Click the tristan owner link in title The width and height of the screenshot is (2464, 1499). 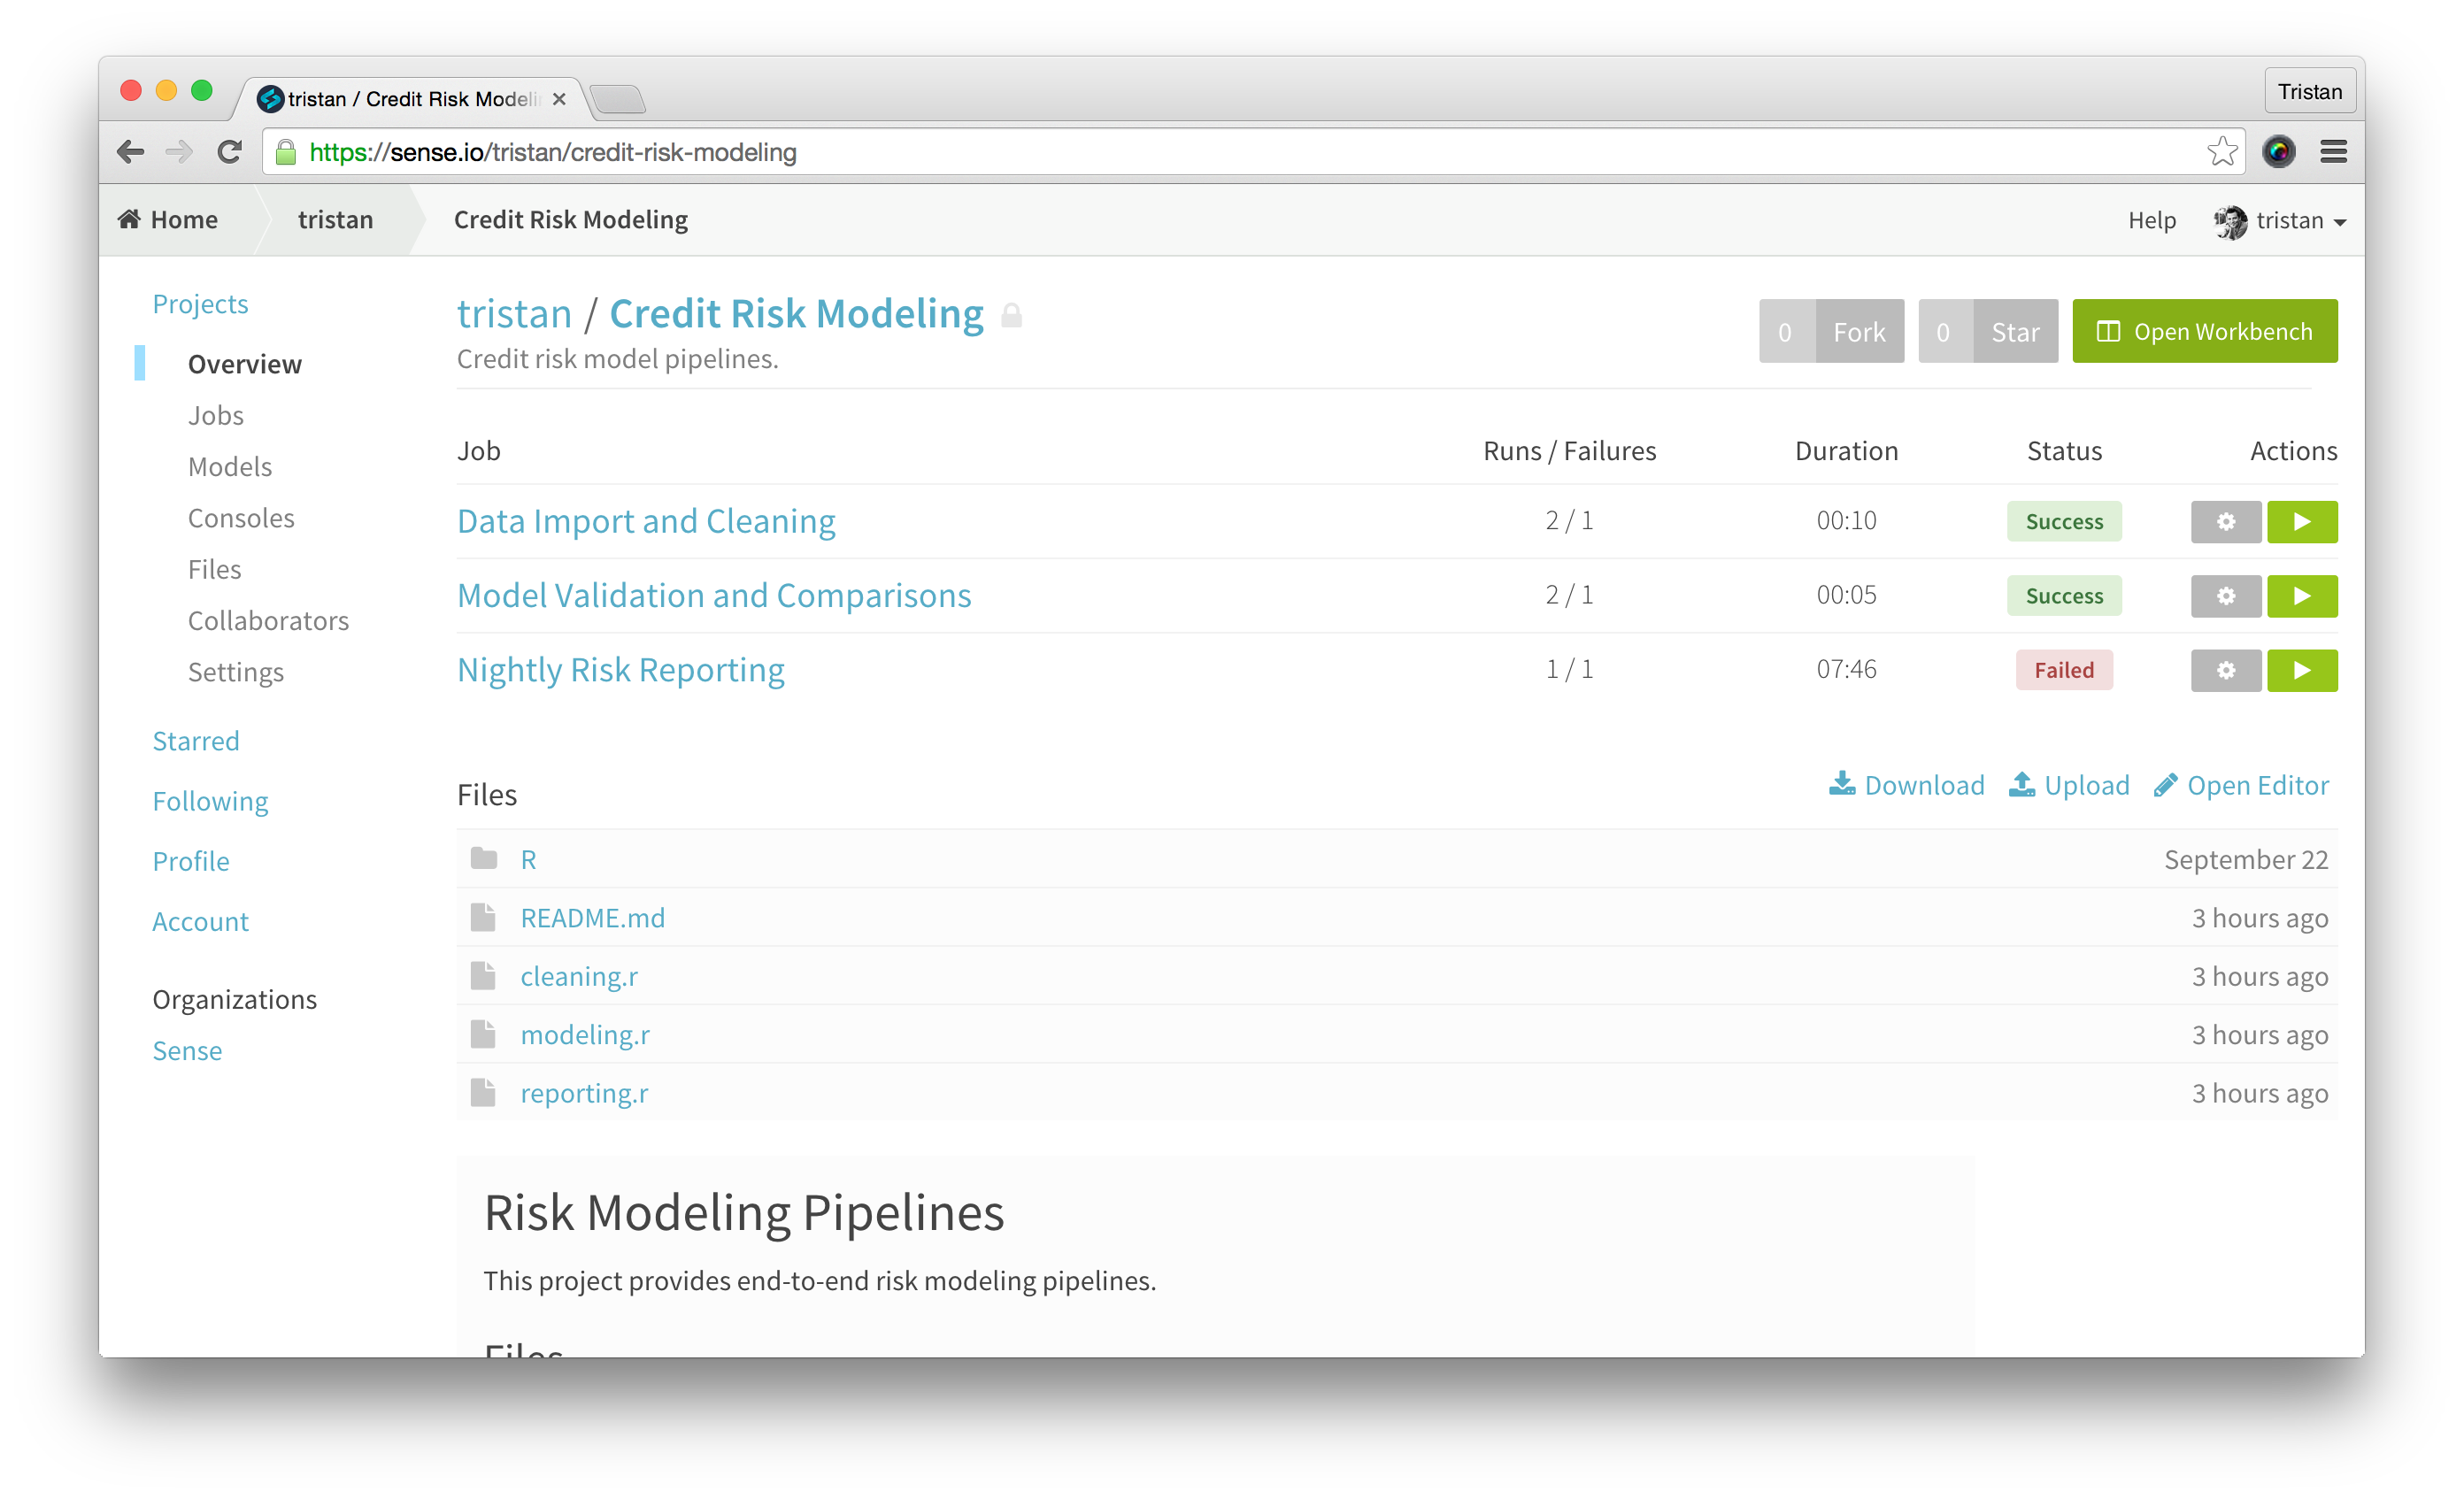coord(514,314)
